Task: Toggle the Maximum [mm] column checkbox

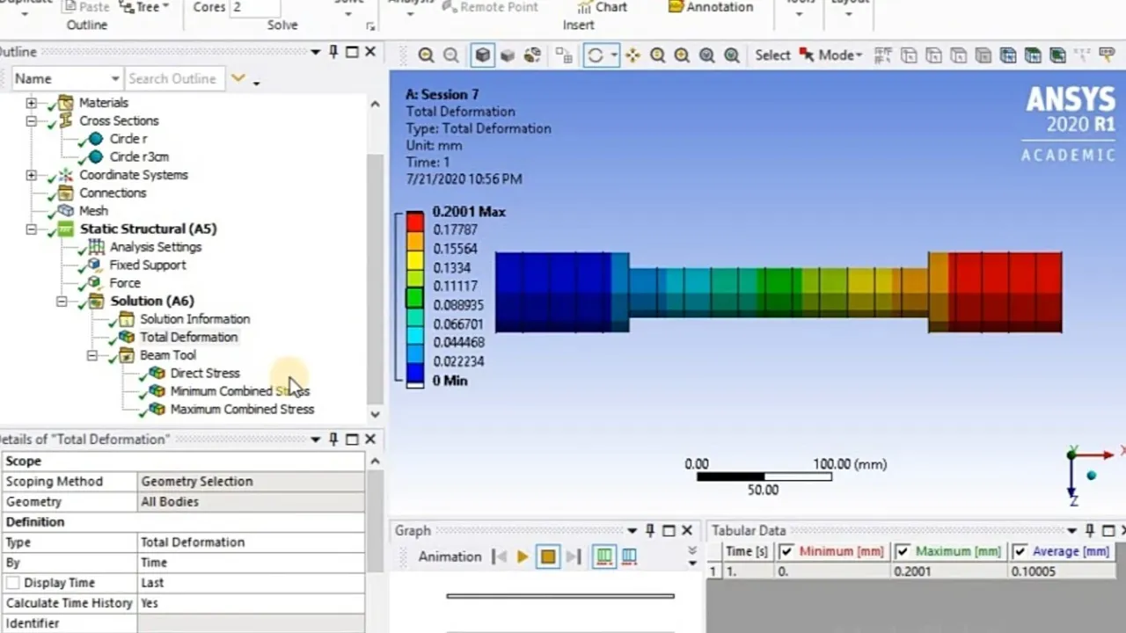Action: coord(902,551)
